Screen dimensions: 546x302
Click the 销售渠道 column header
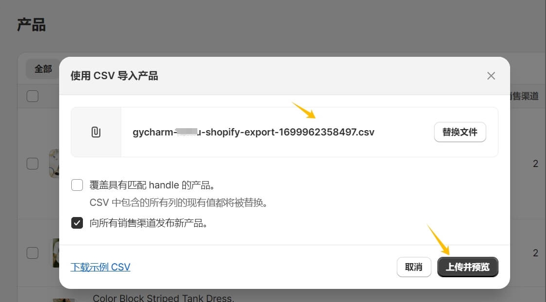(x=525, y=96)
